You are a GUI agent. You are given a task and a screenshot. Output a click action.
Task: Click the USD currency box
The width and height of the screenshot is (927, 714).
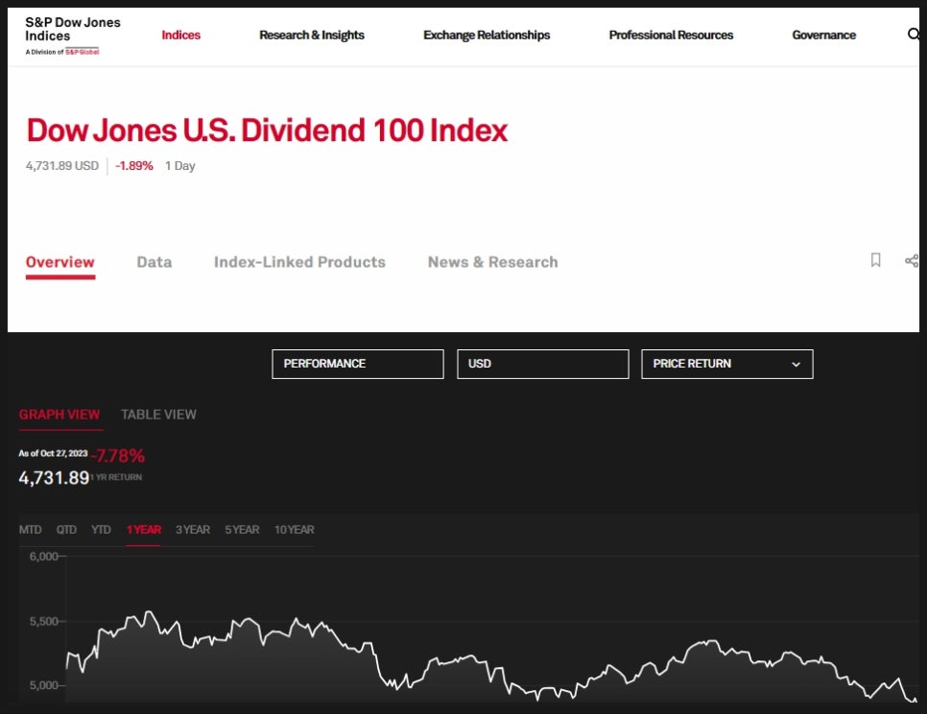tap(543, 364)
